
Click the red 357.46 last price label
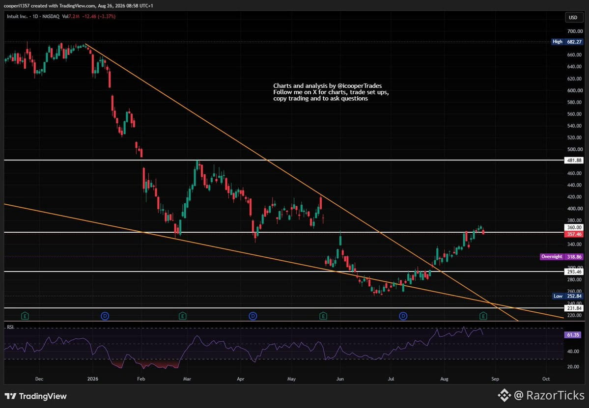coord(574,234)
